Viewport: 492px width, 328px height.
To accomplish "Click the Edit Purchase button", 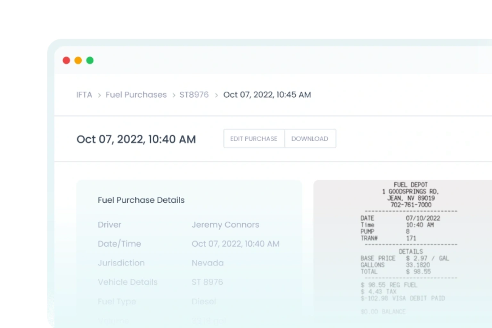I will click(x=254, y=138).
